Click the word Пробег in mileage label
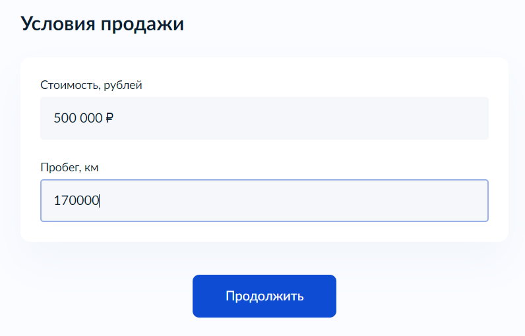 click(60, 167)
